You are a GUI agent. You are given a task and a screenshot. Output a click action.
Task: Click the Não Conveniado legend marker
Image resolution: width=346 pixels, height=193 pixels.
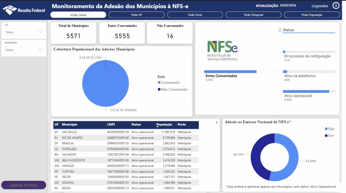coord(159,89)
